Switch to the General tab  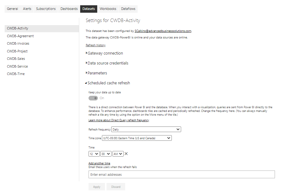click(12, 9)
